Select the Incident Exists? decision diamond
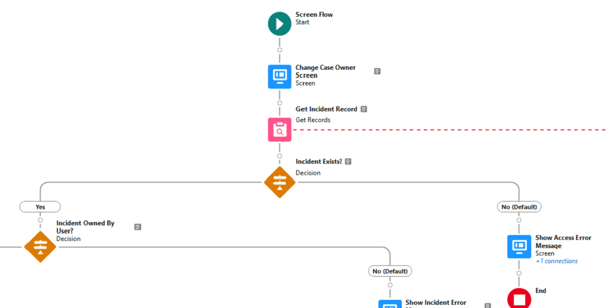Image resolution: width=607 pixels, height=308 pixels. pyautogui.click(x=279, y=183)
